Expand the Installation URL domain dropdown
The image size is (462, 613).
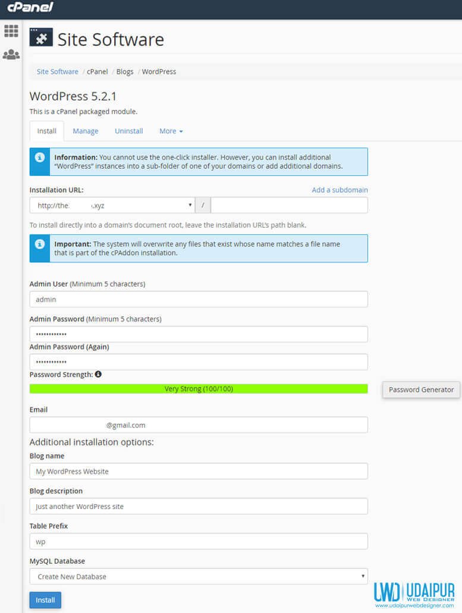coord(112,205)
